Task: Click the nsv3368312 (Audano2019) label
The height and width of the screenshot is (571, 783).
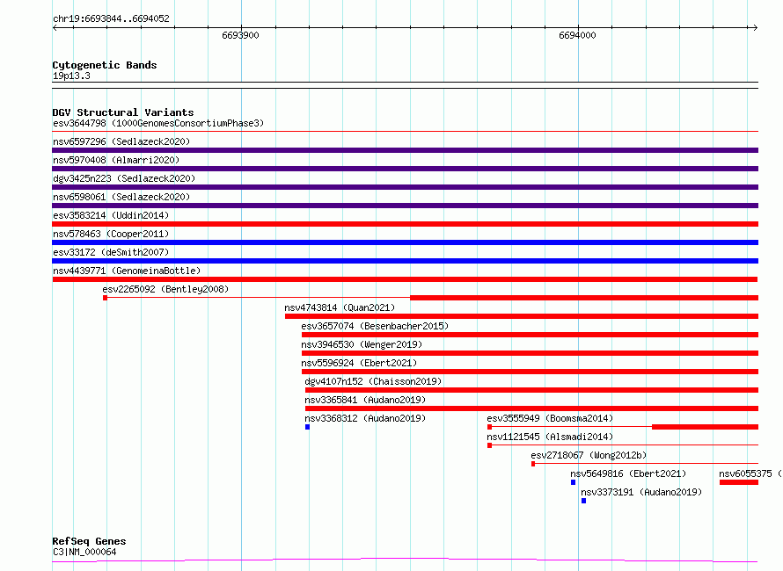Action: pos(365,418)
